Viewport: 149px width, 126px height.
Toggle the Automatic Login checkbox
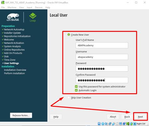(76, 90)
